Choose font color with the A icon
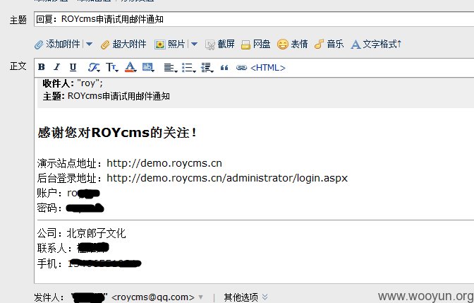Viewport: 474px width, 303px height. click(x=130, y=67)
